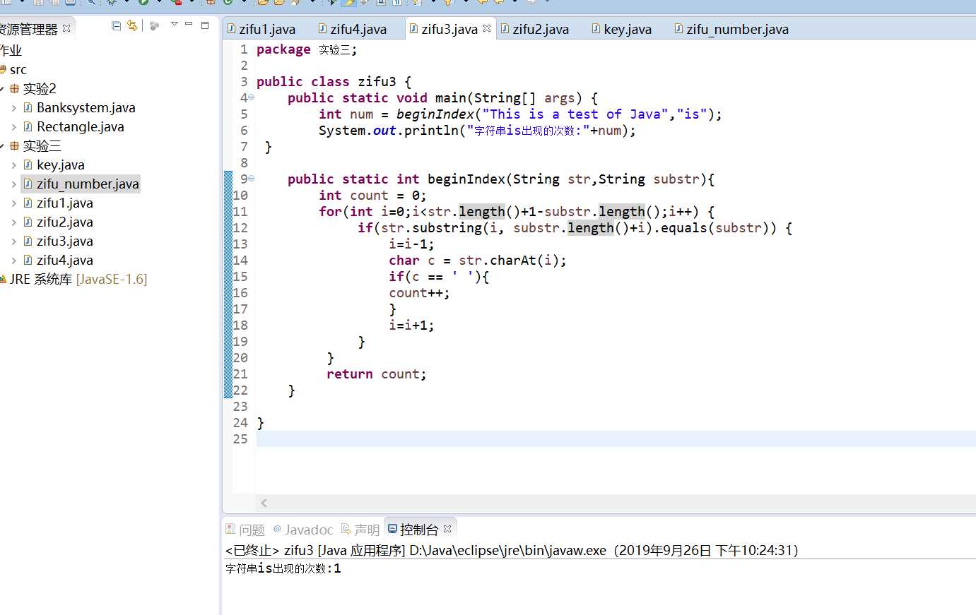Minimize the resource explorer panel
976x615 pixels.
click(189, 25)
